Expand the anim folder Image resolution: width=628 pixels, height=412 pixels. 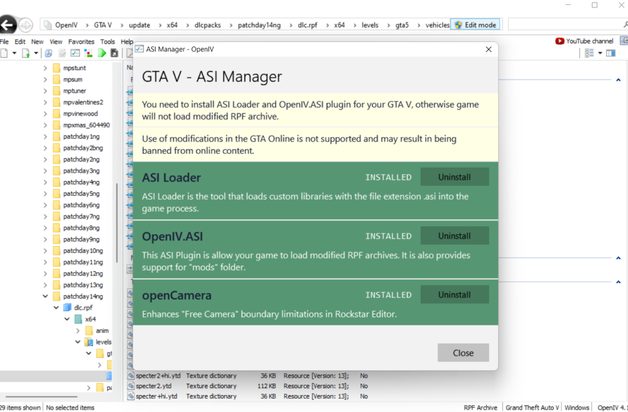[x=78, y=331]
